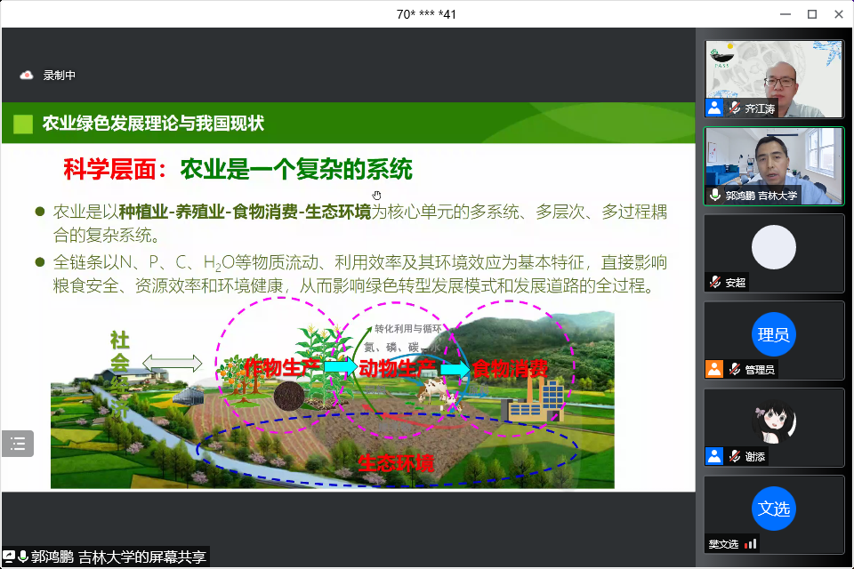Viewport: 854px width, 569px height.
Task: Open the slide outline list icon
Action: (x=18, y=444)
